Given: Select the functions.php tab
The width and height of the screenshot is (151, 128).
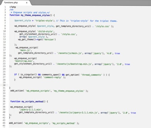Looking at the screenshot, I should [x=16, y=3].
